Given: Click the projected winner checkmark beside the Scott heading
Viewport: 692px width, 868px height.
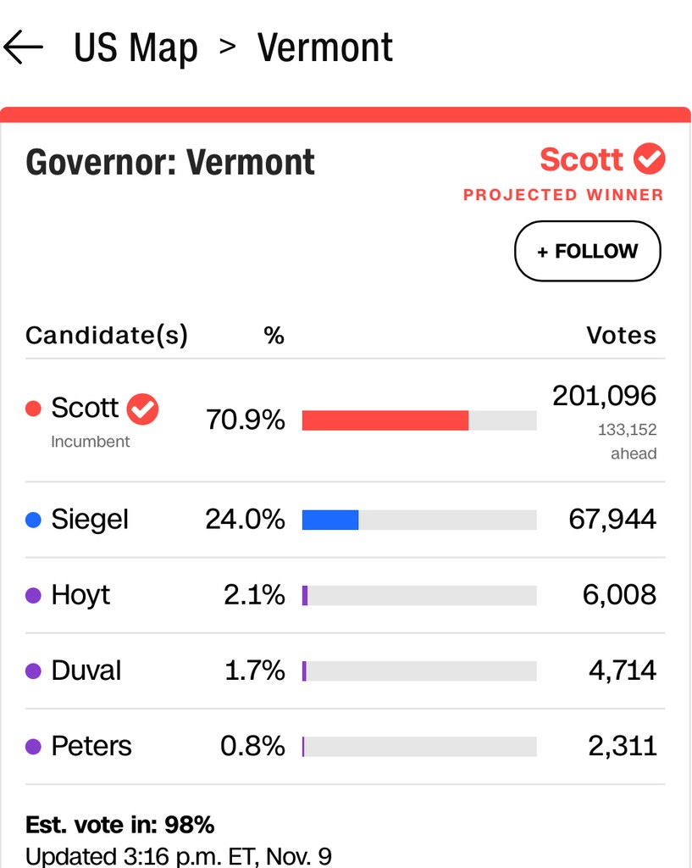Looking at the screenshot, I should 650,159.
